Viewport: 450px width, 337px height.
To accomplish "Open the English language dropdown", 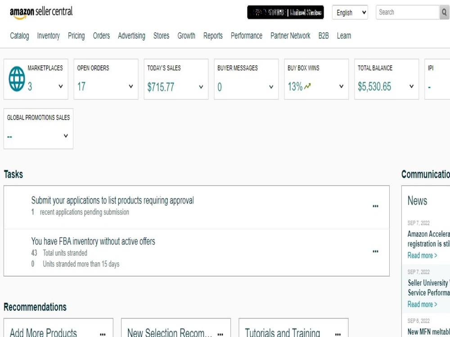I will coord(350,12).
